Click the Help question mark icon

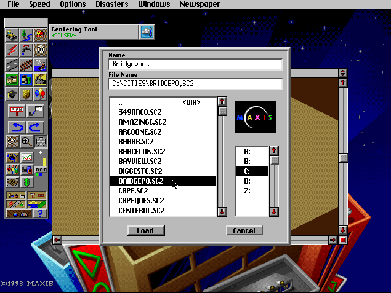[41, 213]
